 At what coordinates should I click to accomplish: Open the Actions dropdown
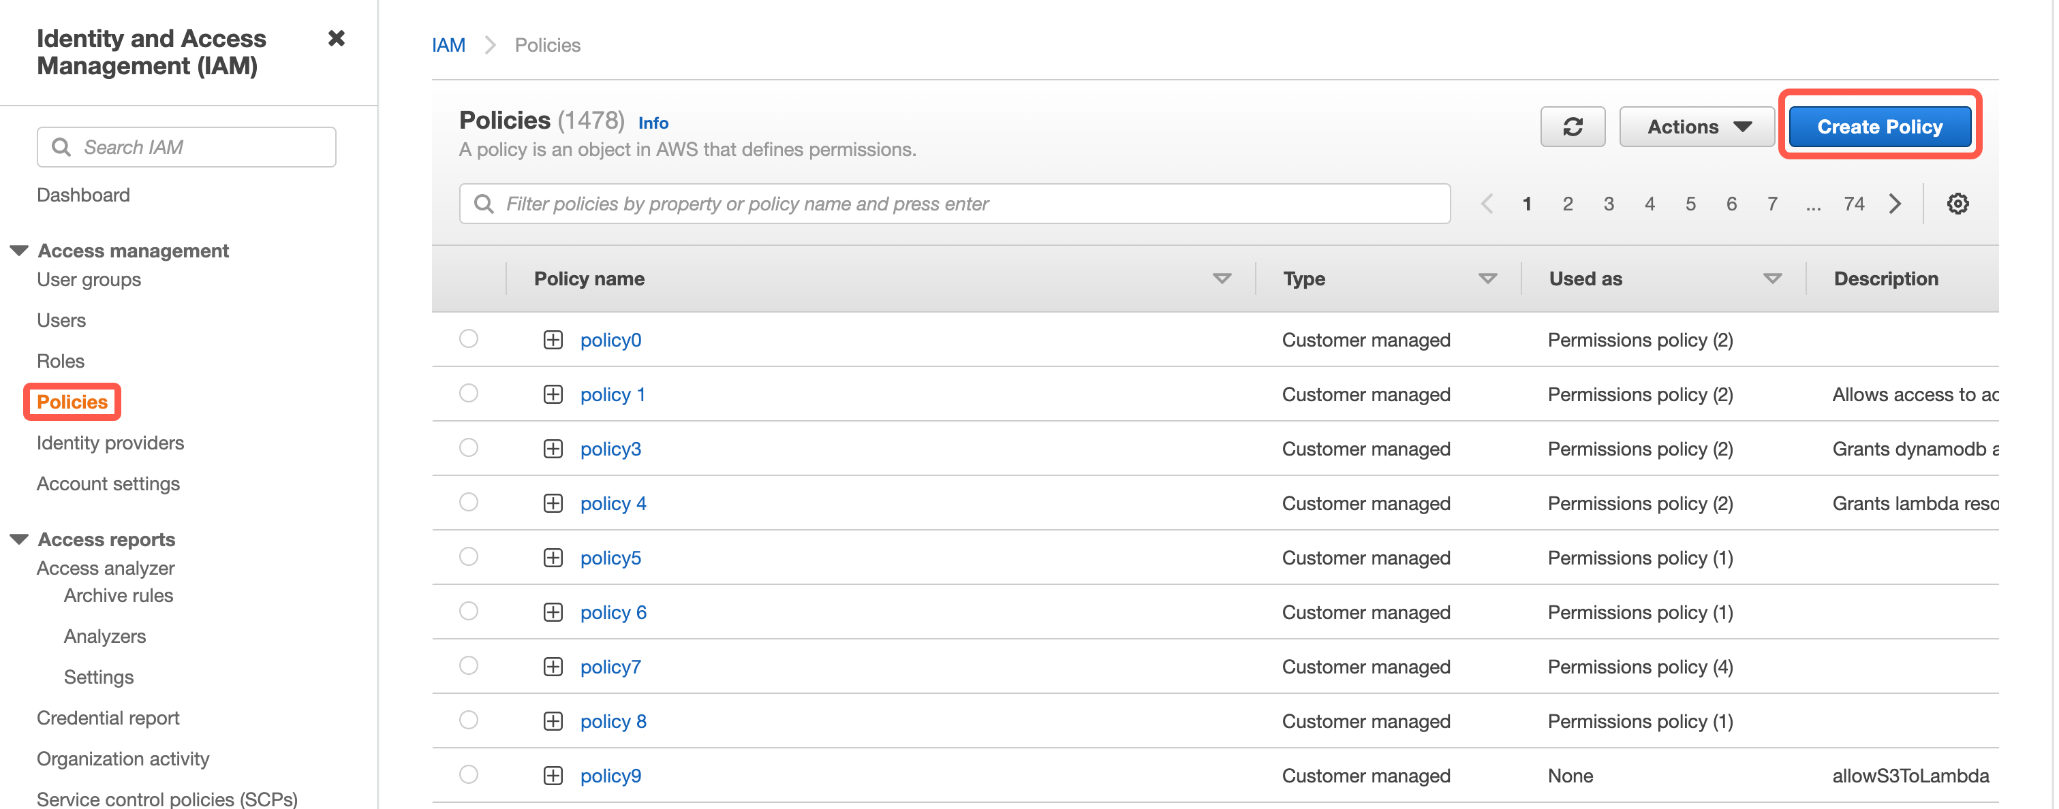point(1696,127)
